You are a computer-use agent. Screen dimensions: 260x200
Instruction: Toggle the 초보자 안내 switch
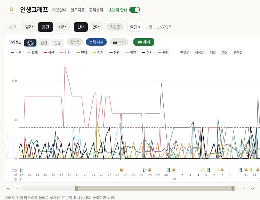point(135,10)
